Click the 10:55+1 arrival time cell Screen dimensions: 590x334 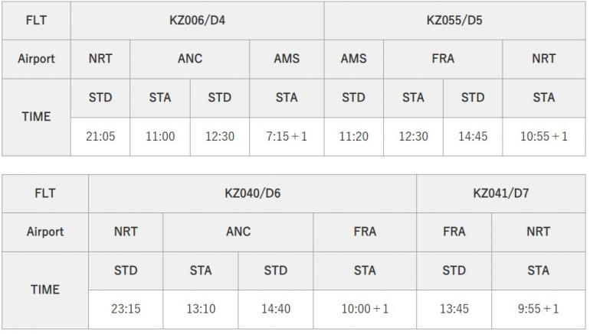544,136
